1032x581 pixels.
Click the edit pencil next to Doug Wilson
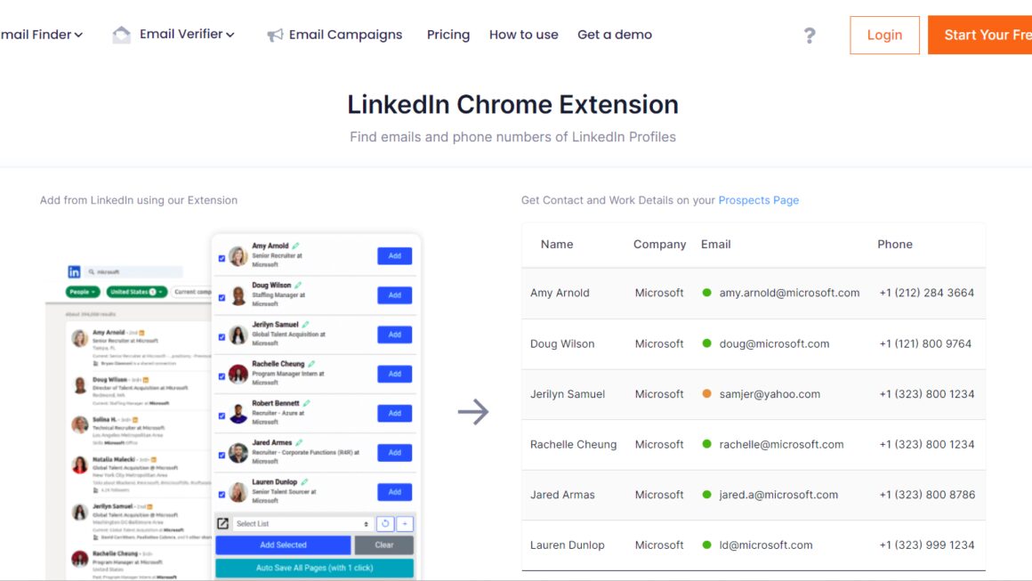[298, 286]
